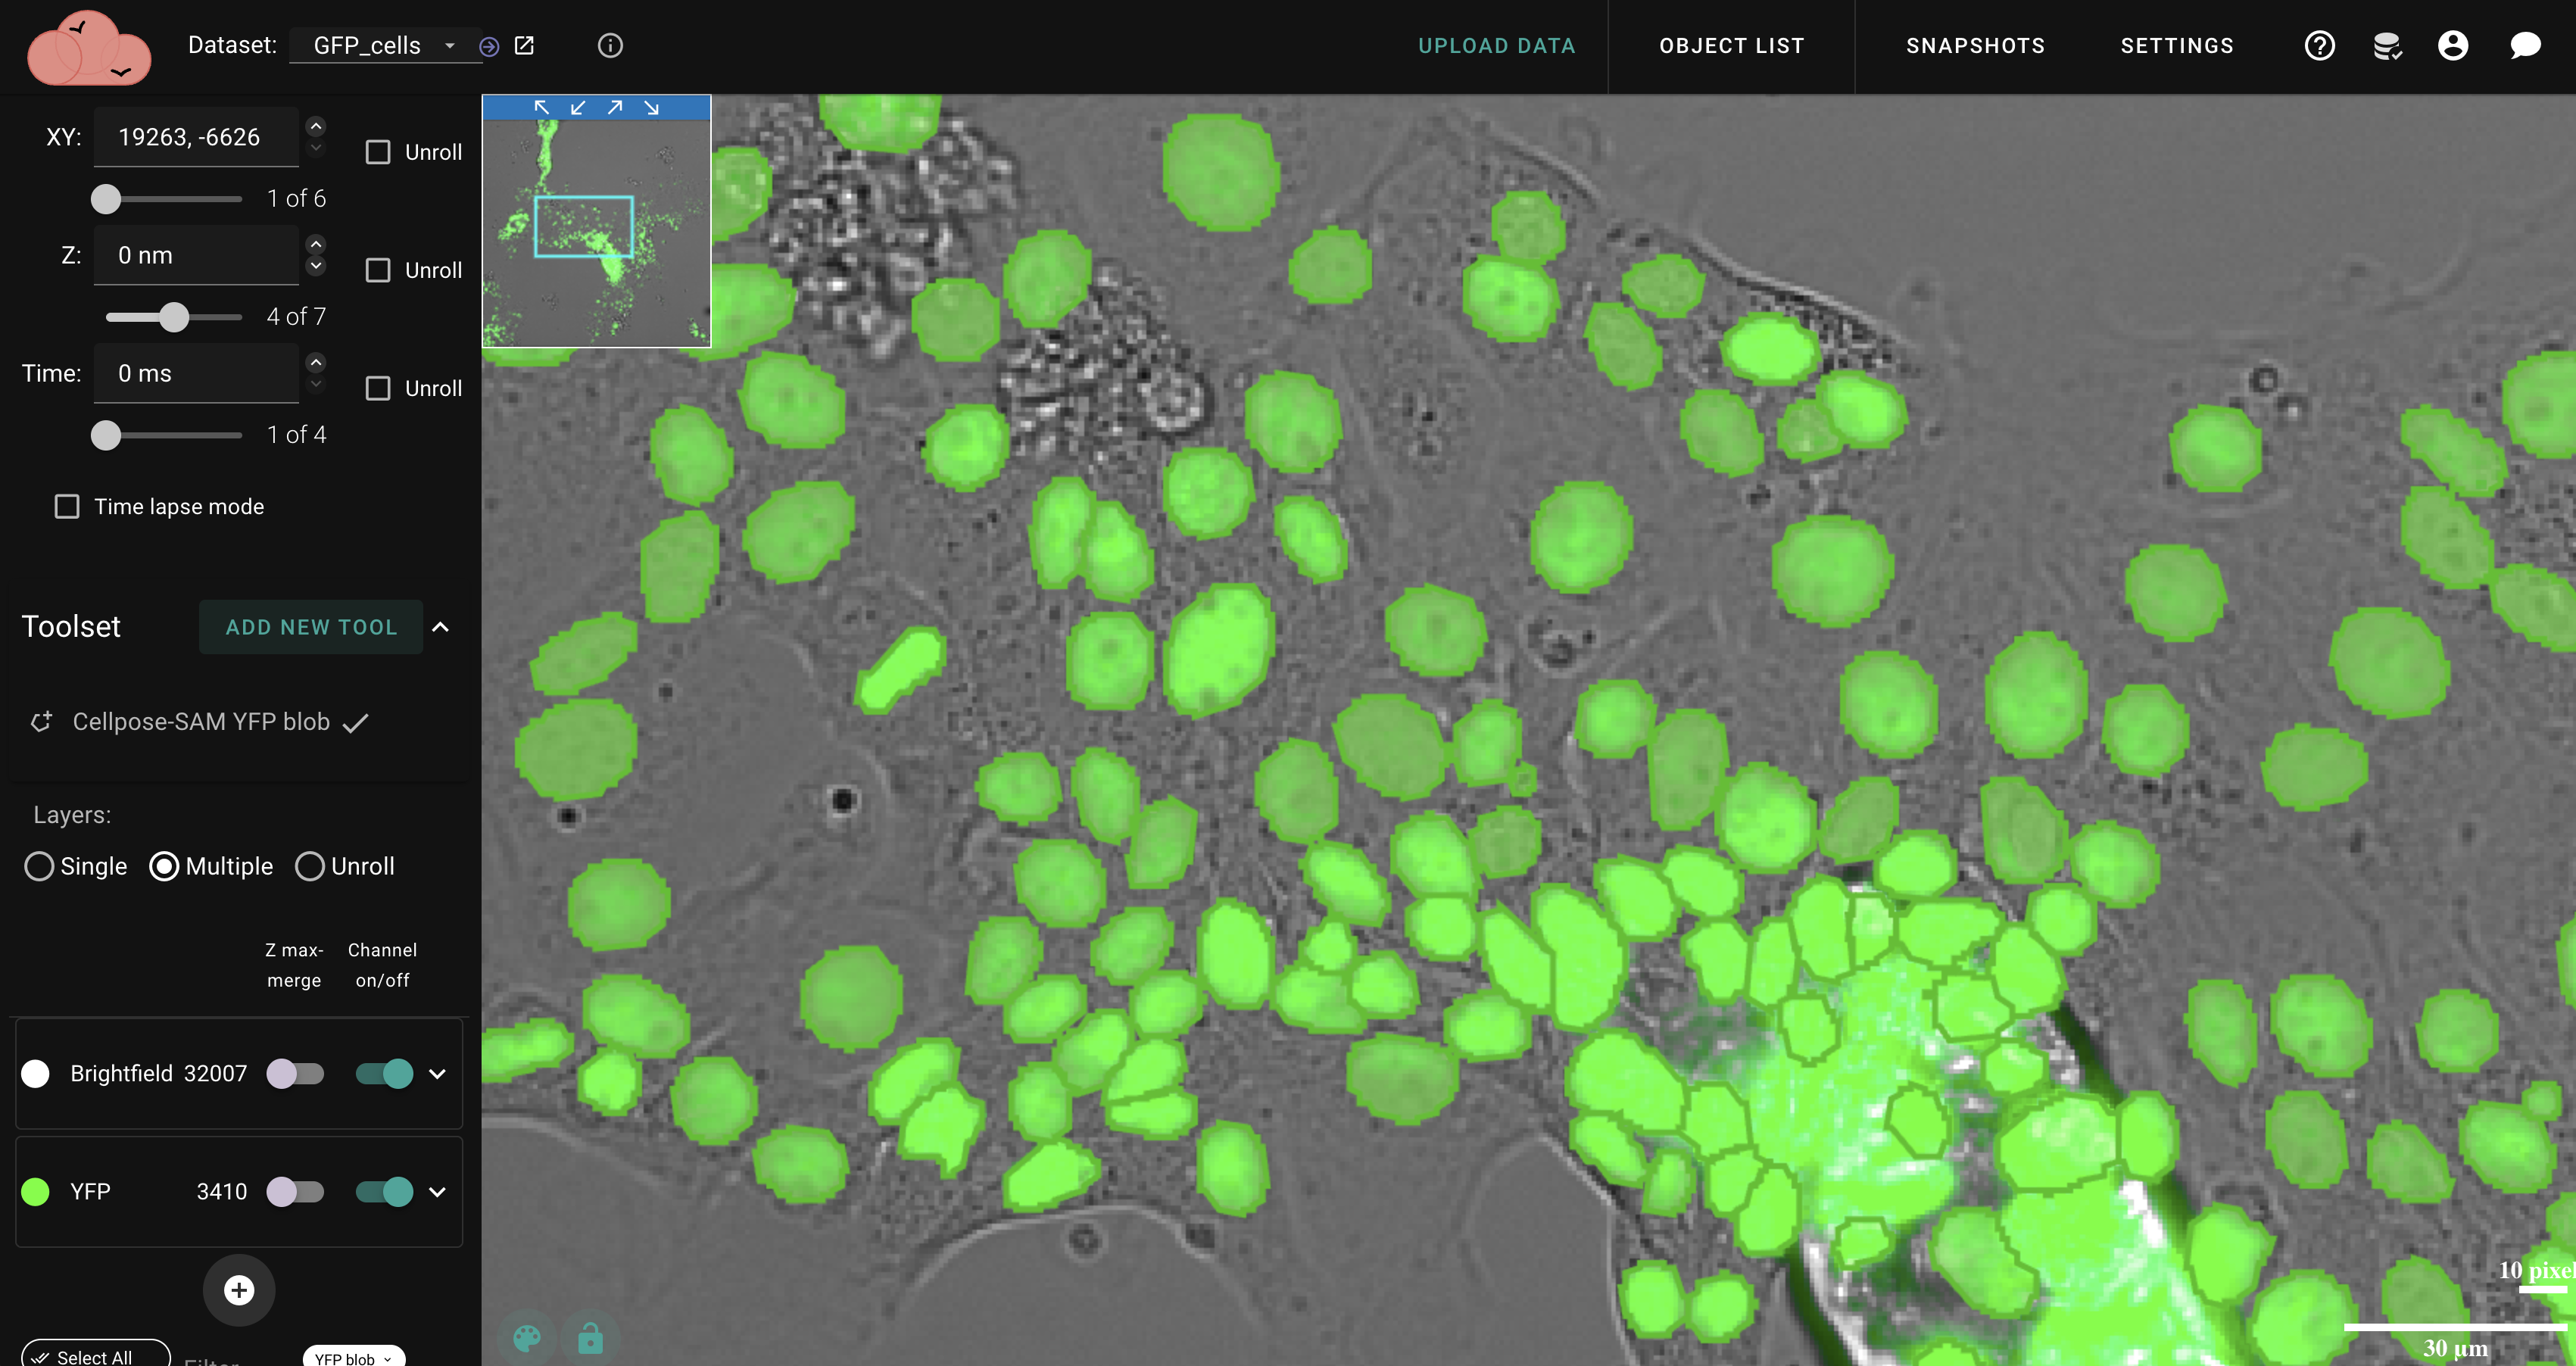Open the SNAPSHOTS menu item
Viewport: 2576px width, 1366px height.
(x=1974, y=46)
